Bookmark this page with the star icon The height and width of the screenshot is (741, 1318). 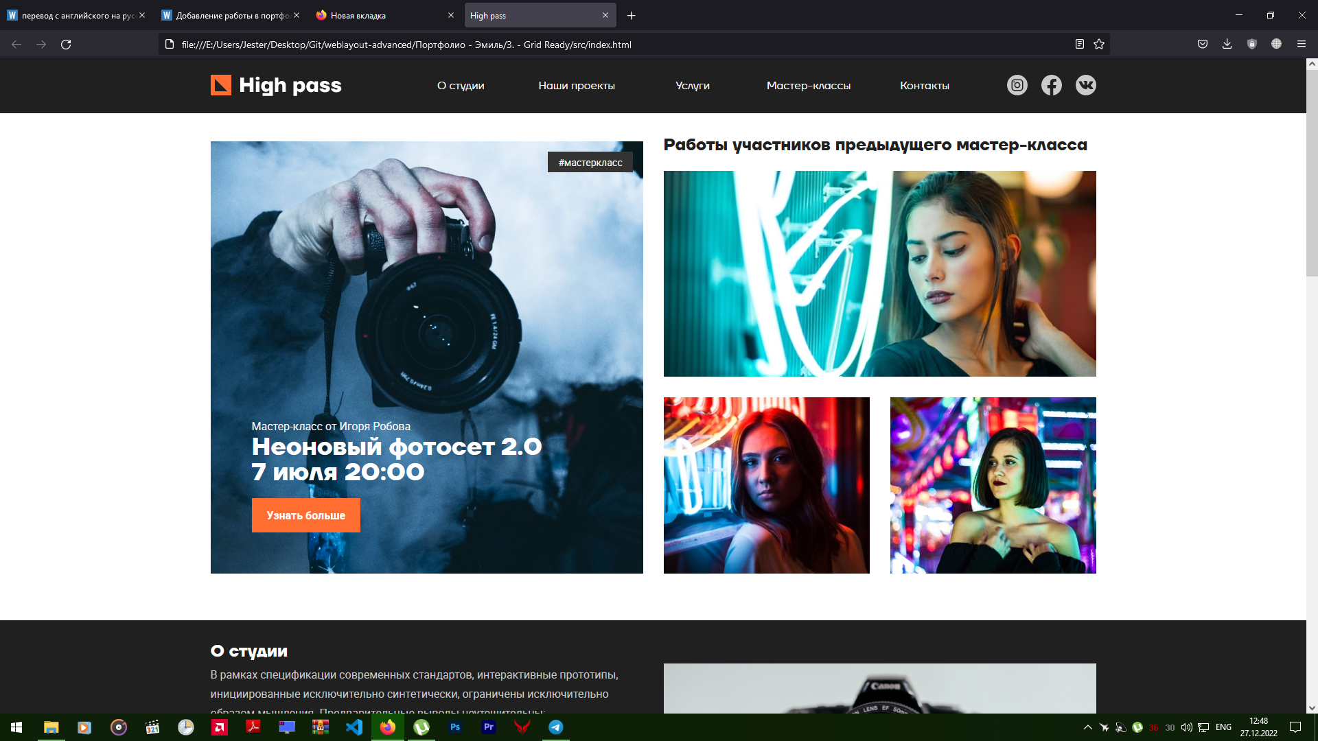[1099, 44]
